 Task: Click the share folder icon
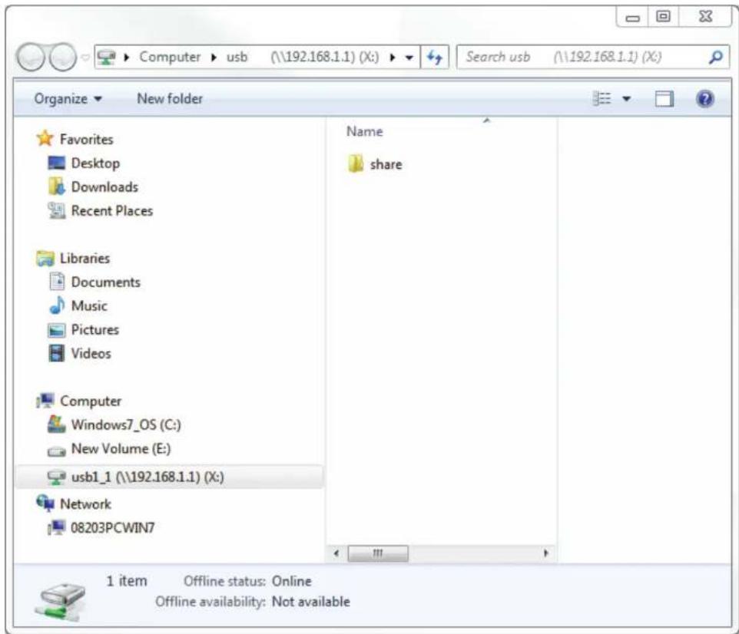coord(356,163)
